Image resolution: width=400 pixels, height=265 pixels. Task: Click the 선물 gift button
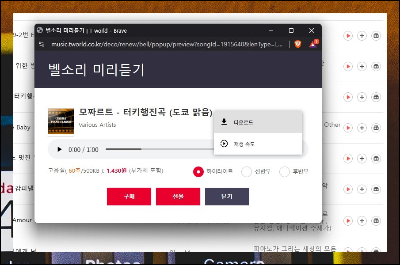[x=178, y=197]
